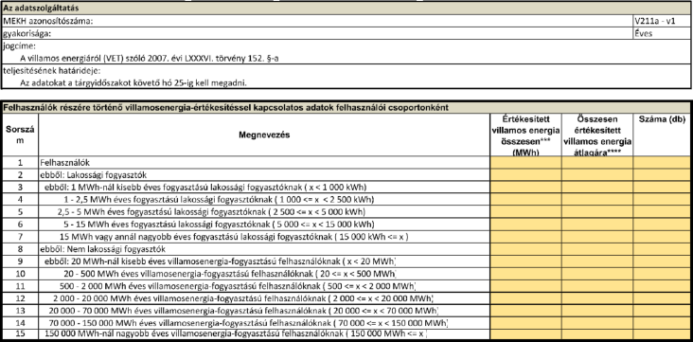Click MWh input cell for row 5
This screenshot has width=693, height=342.
tap(526, 212)
